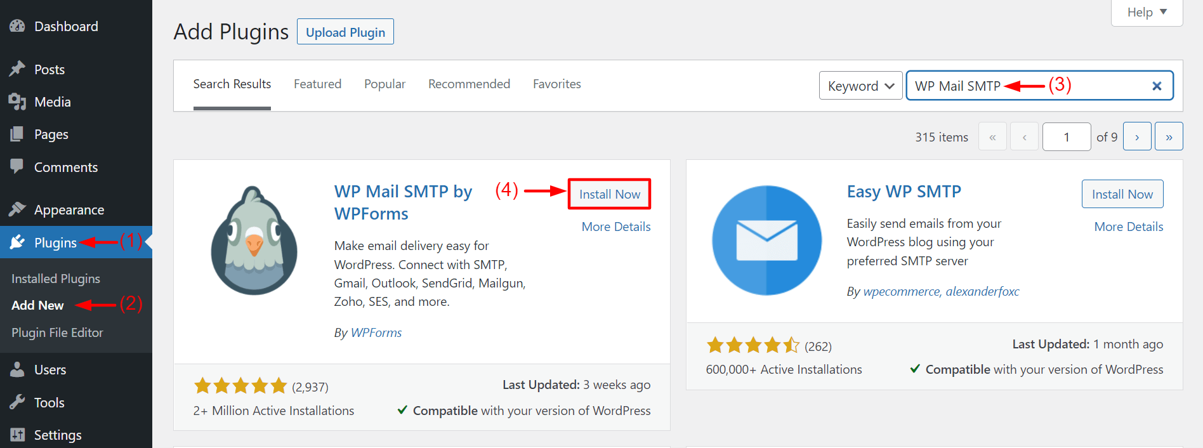Open wpecommerce author link
This screenshot has width=1203, height=448.
coord(902,291)
